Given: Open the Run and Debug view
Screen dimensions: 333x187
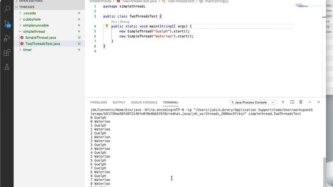Looking at the screenshot, I should pyautogui.click(x=7, y=38).
